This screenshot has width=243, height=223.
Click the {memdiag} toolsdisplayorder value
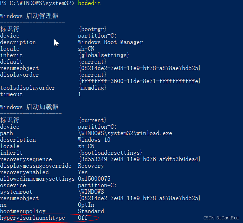(x=92, y=88)
